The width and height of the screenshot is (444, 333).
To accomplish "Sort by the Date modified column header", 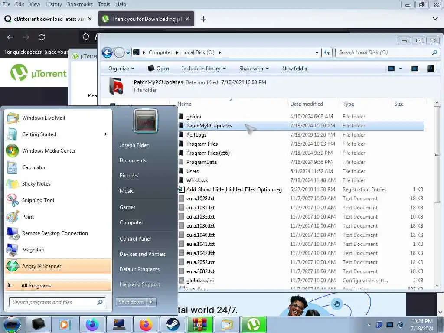I will point(307,104).
